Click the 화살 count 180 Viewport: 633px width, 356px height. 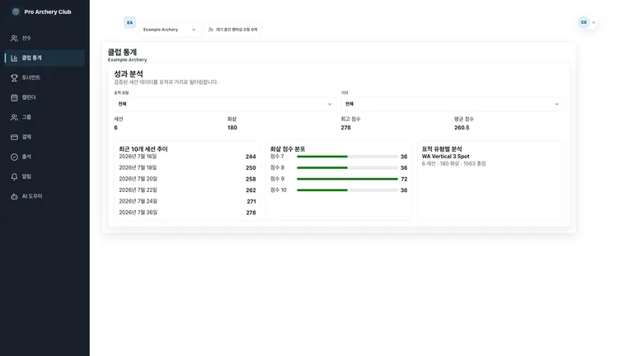232,128
